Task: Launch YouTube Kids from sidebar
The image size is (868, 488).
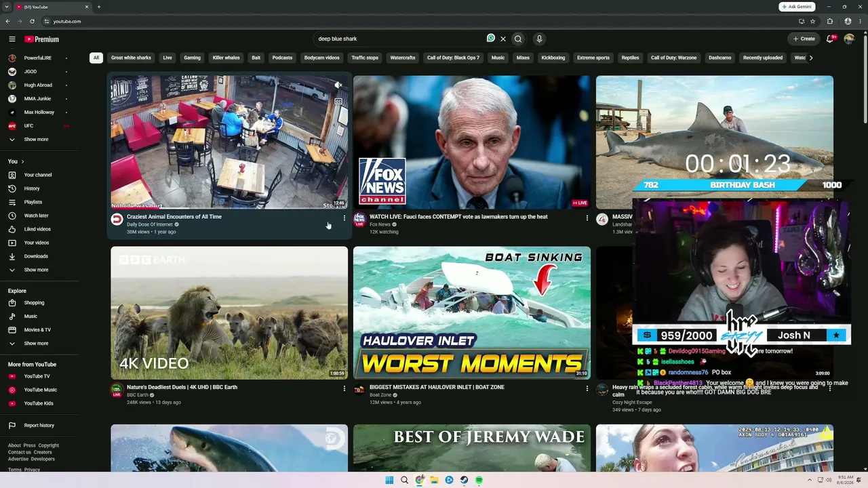Action: click(x=39, y=403)
